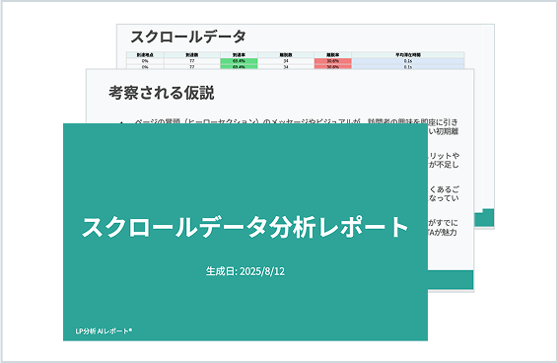Select the blue 0.1s cell in first row
Image resolution: width=558 pixels, height=363 pixels.
pos(408,61)
